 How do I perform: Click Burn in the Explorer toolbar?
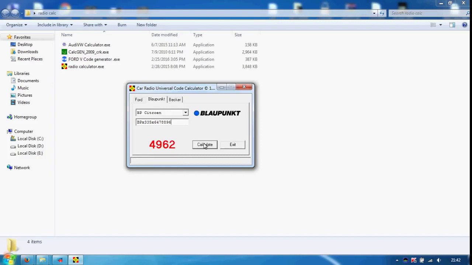[x=122, y=25]
